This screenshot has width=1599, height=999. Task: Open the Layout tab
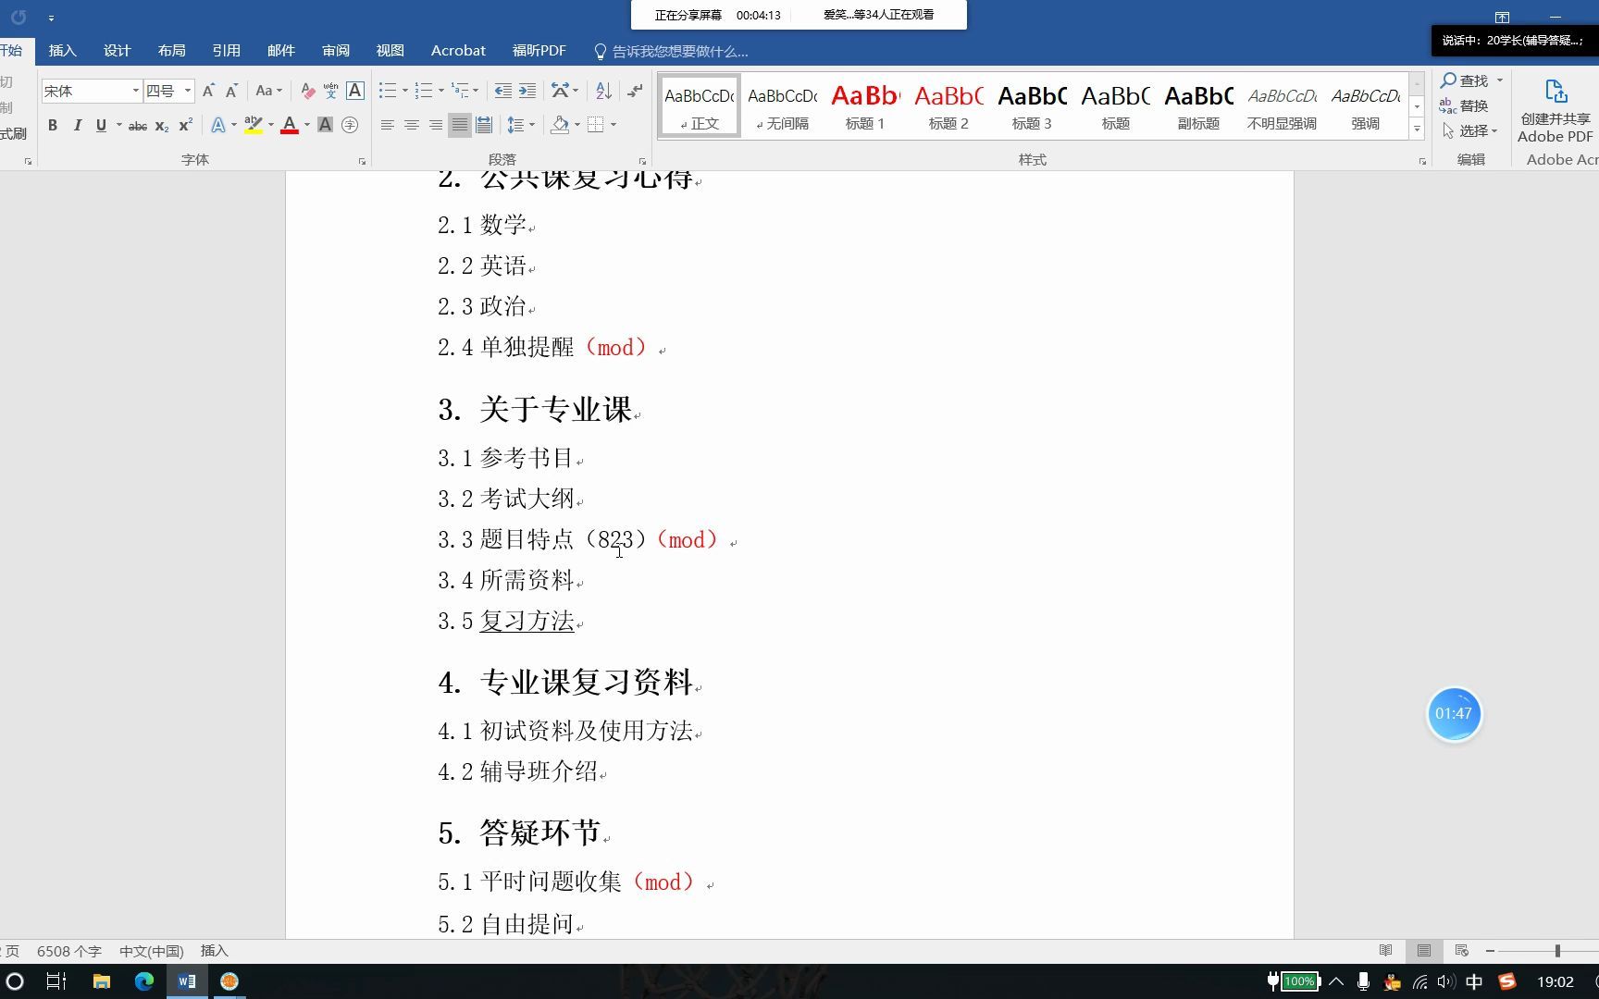(x=172, y=51)
